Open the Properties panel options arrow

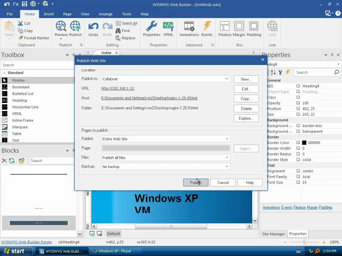(326, 55)
